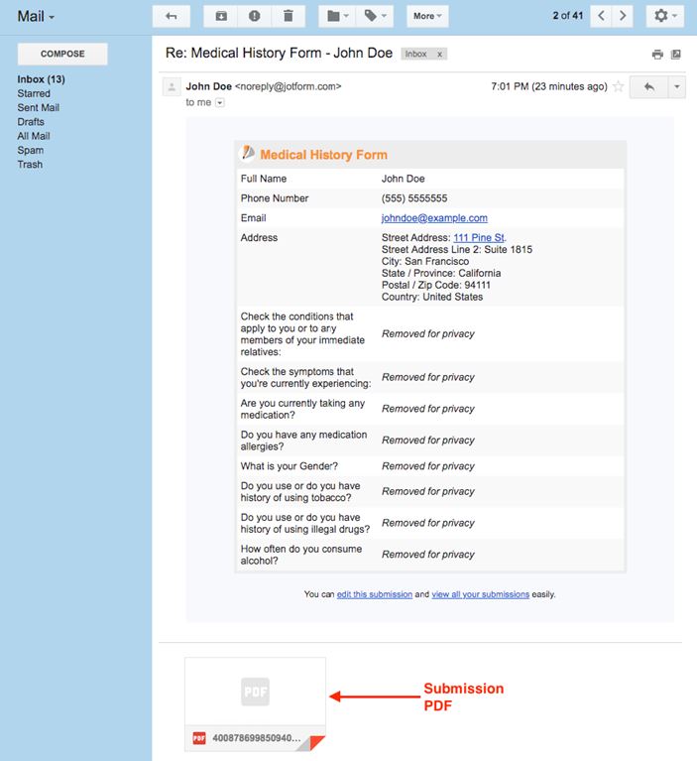Viewport: 697px width, 761px height.
Task: Archive this email using toolbar icon
Action: point(221,16)
